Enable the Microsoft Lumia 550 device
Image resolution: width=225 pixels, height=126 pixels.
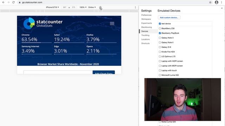160,75
